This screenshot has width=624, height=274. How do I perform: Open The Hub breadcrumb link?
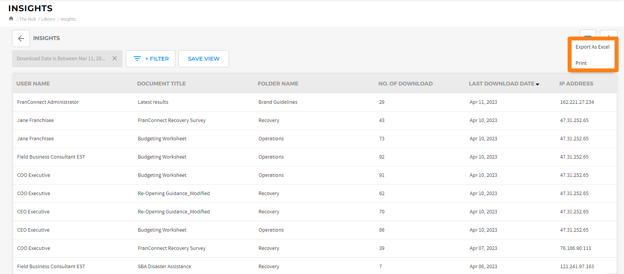[x=28, y=19]
